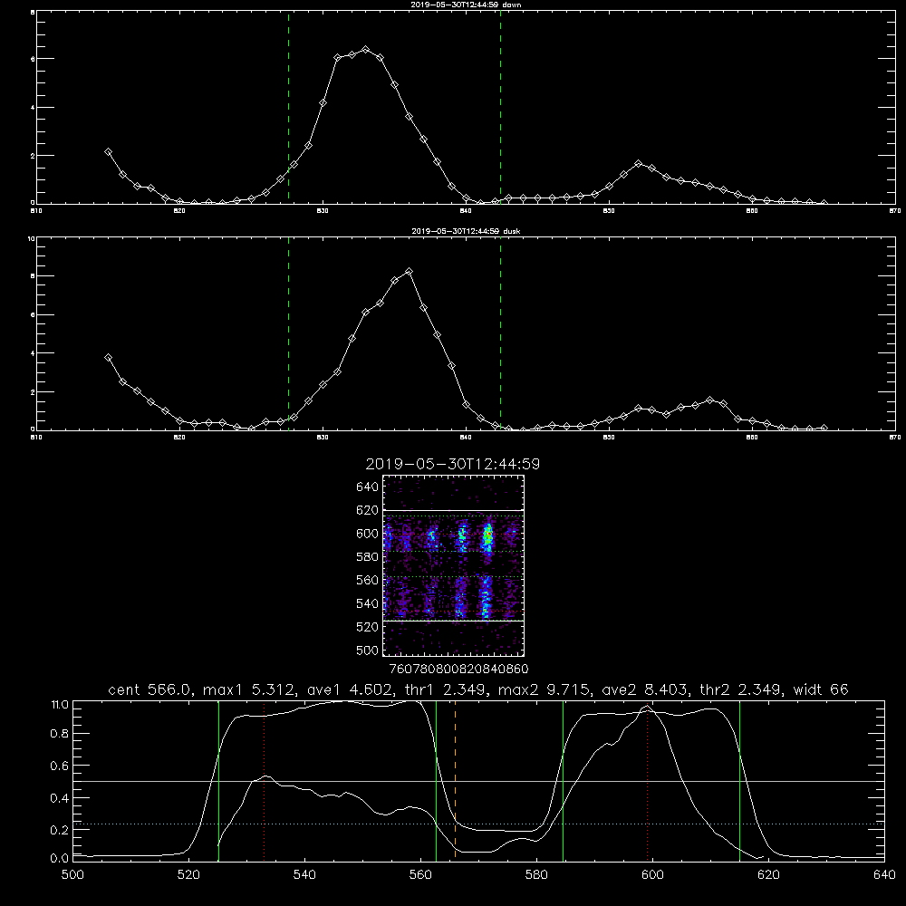The width and height of the screenshot is (906, 906).
Task: Click the secondary peak marker in dawn plot
Action: point(638,164)
